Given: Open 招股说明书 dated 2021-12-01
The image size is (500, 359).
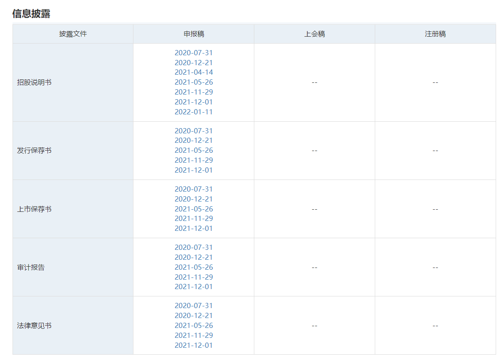Looking at the screenshot, I should pyautogui.click(x=193, y=102).
